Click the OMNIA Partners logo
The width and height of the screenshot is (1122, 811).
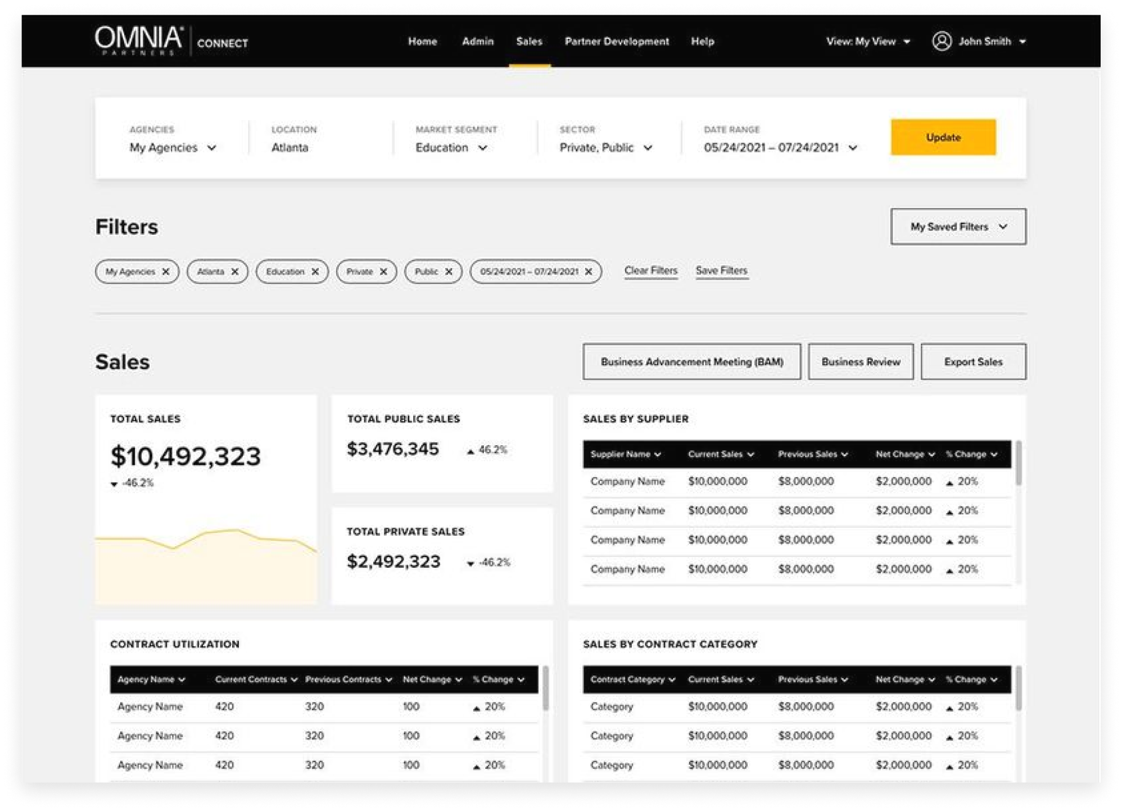pos(138,41)
